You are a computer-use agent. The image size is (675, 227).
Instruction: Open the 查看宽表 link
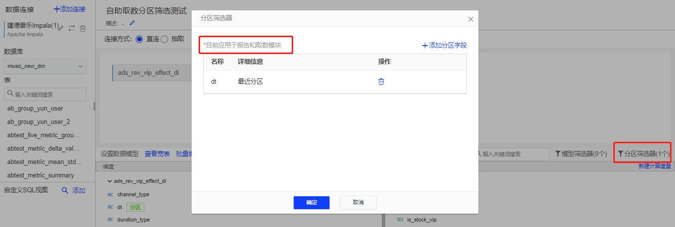[157, 154]
